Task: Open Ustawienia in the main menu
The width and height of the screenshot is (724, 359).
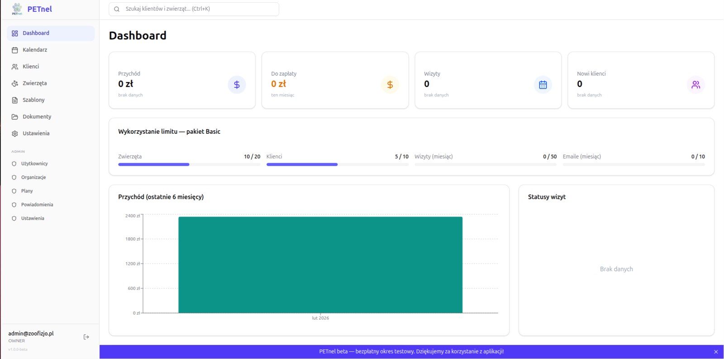Action: 51,133
